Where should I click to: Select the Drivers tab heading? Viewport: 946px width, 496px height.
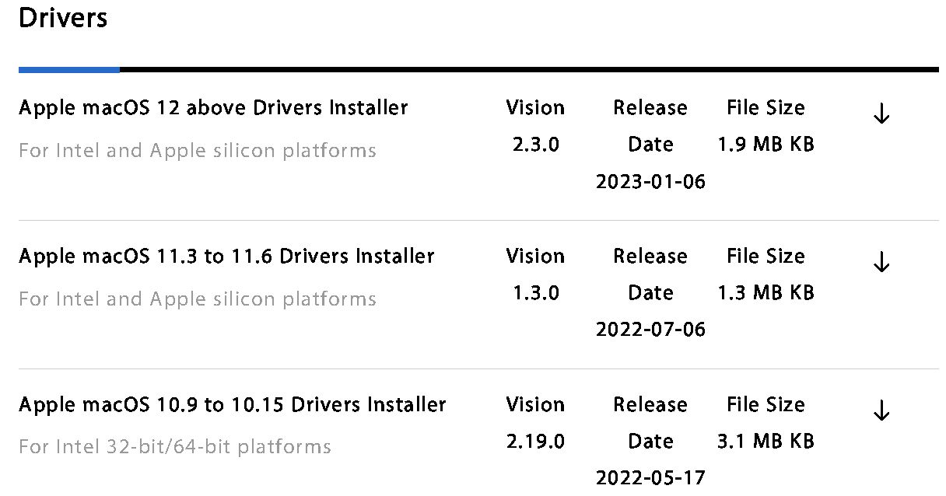coord(63,17)
